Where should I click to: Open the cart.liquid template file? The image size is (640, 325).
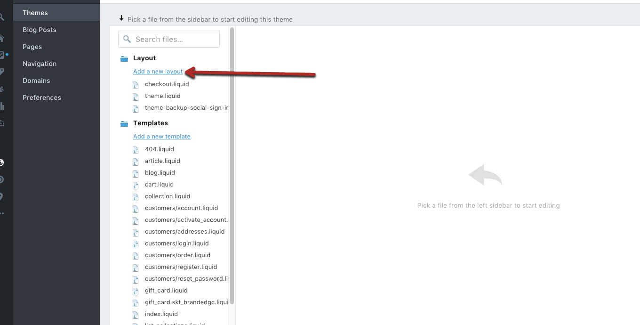click(159, 184)
